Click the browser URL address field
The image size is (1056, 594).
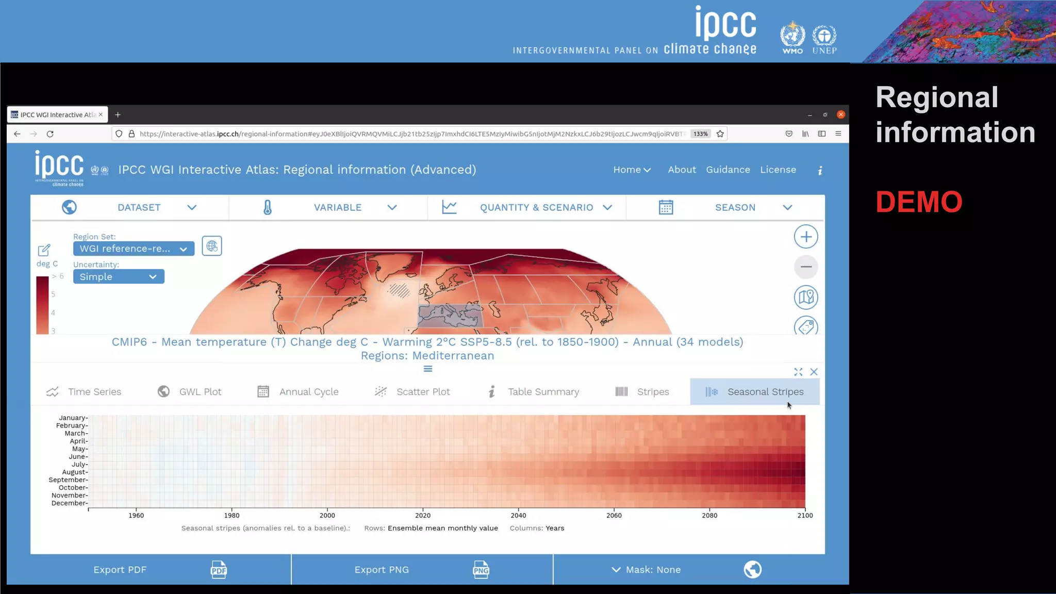(412, 134)
